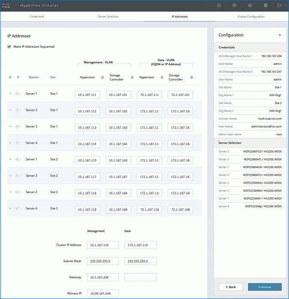Open the settings gear icon

pos(279,5)
